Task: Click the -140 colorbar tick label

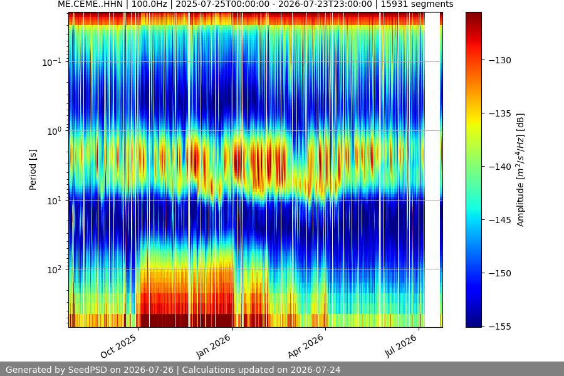Action: [x=499, y=167]
